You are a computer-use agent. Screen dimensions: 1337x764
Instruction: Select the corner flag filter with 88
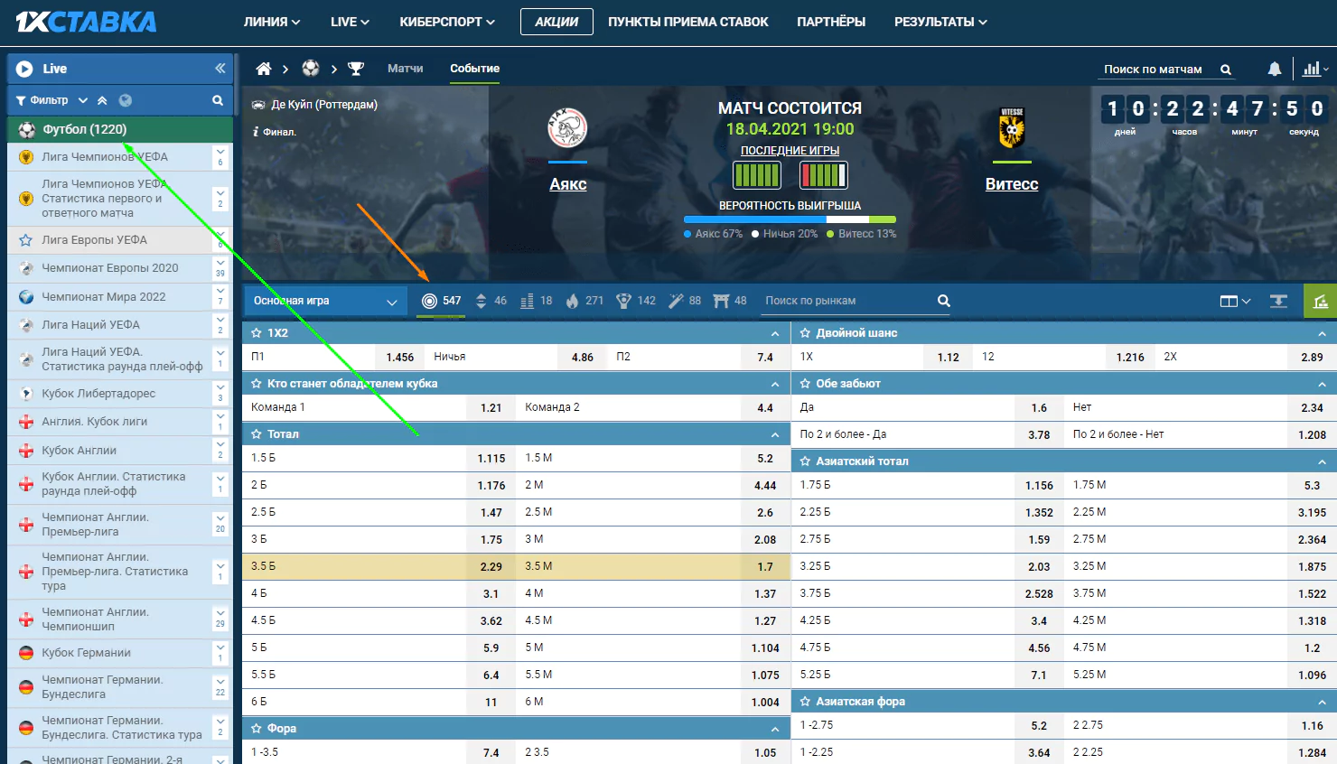point(685,301)
